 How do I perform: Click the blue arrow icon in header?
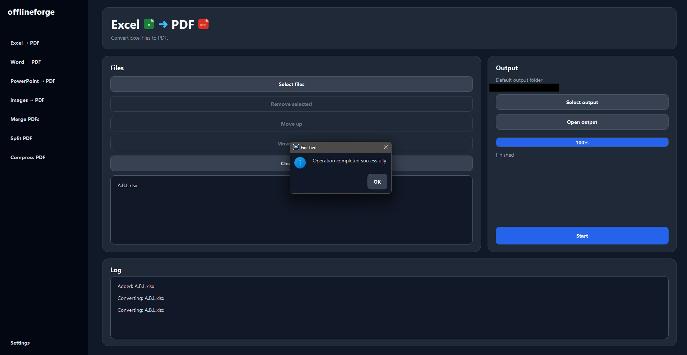click(163, 24)
